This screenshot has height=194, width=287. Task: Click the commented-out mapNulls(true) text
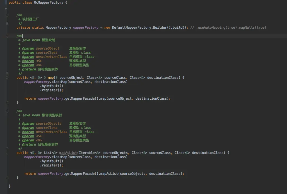[252, 28]
